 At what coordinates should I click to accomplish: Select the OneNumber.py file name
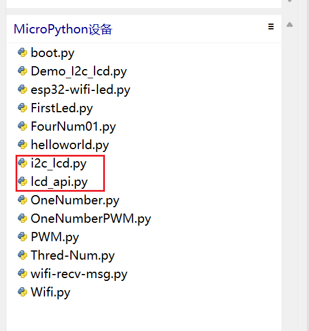[75, 200]
